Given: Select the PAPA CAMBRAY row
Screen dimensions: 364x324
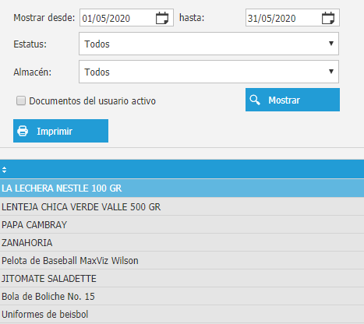Looking at the screenshot, I should (182, 224).
